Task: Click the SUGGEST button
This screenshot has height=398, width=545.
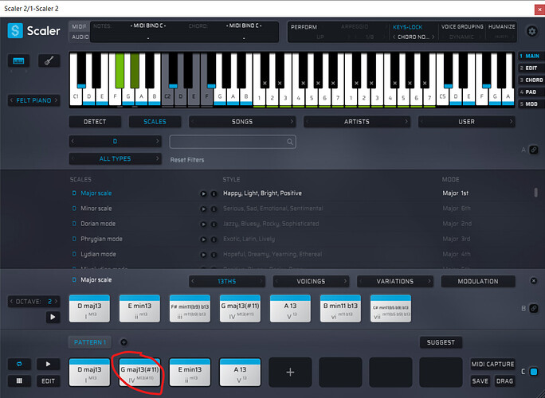Action: (441, 342)
